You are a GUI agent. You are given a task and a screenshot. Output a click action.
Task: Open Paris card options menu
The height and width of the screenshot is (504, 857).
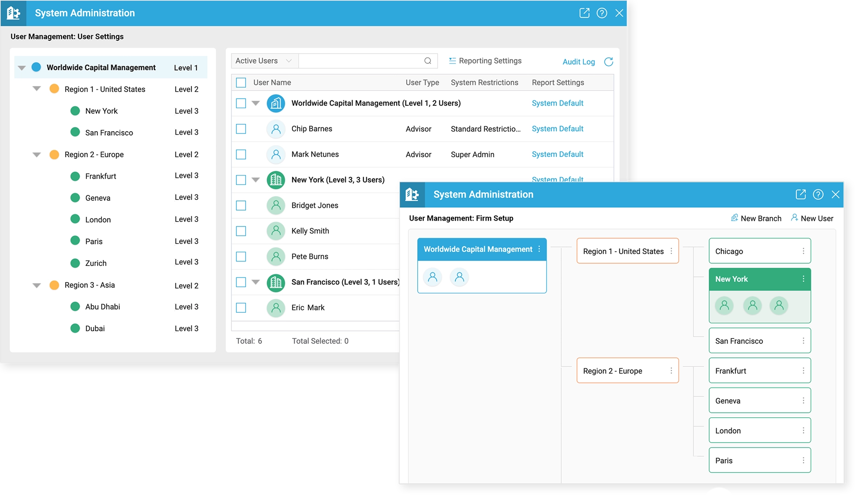coord(803,460)
